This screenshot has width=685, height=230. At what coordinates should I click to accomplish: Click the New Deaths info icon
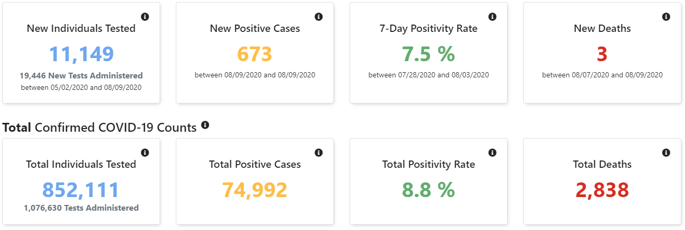666,17
